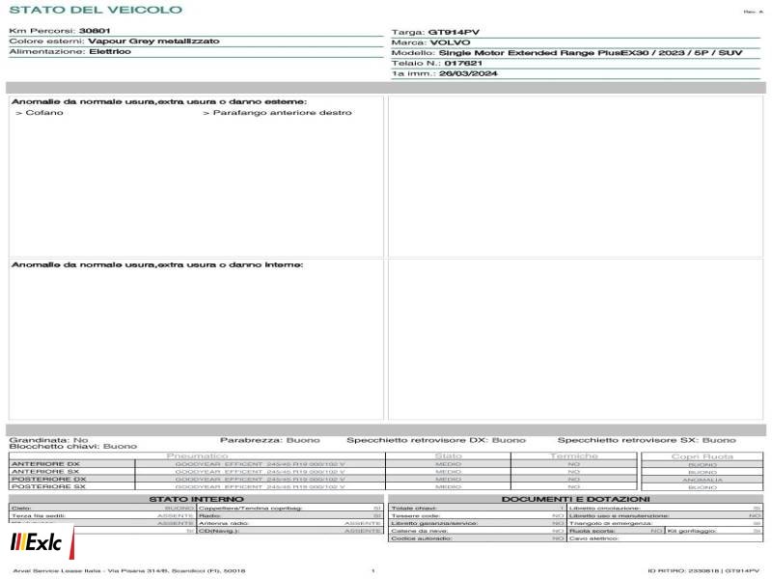The image size is (772, 579).
Task: Click the "Codice autoradio" row label
Action: point(422,538)
